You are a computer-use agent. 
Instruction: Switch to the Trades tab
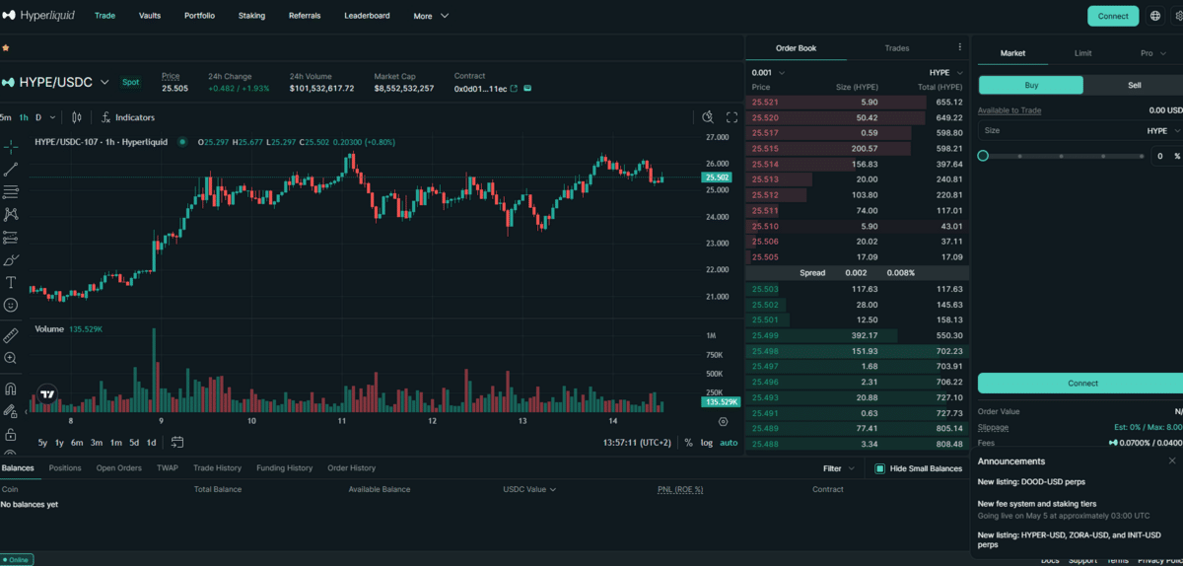(x=896, y=47)
